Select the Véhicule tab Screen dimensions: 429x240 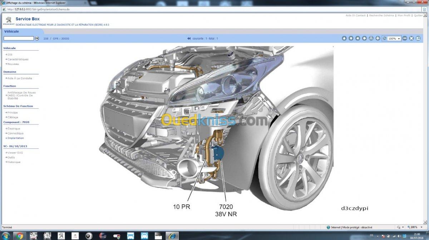click(x=12, y=31)
